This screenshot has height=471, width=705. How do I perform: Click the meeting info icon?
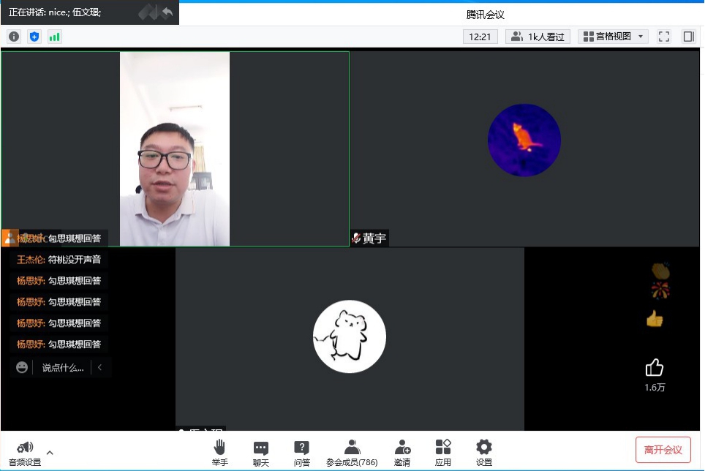click(14, 37)
